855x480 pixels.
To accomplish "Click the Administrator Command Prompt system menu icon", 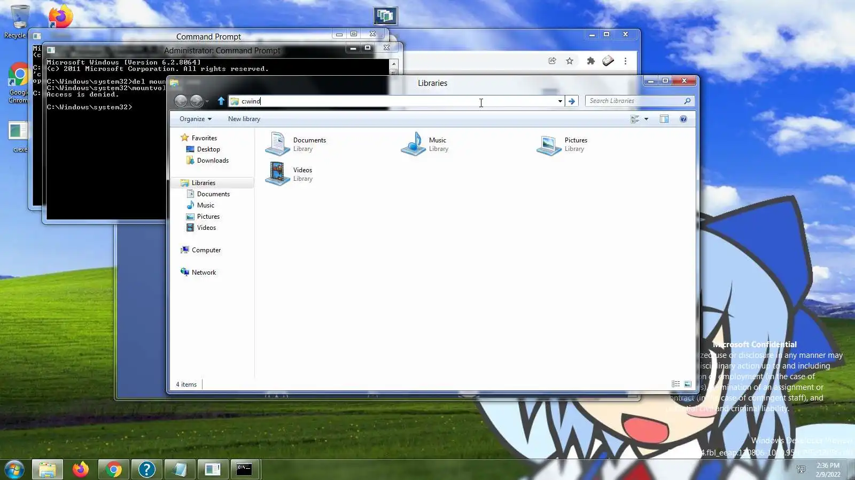I will click(x=51, y=51).
